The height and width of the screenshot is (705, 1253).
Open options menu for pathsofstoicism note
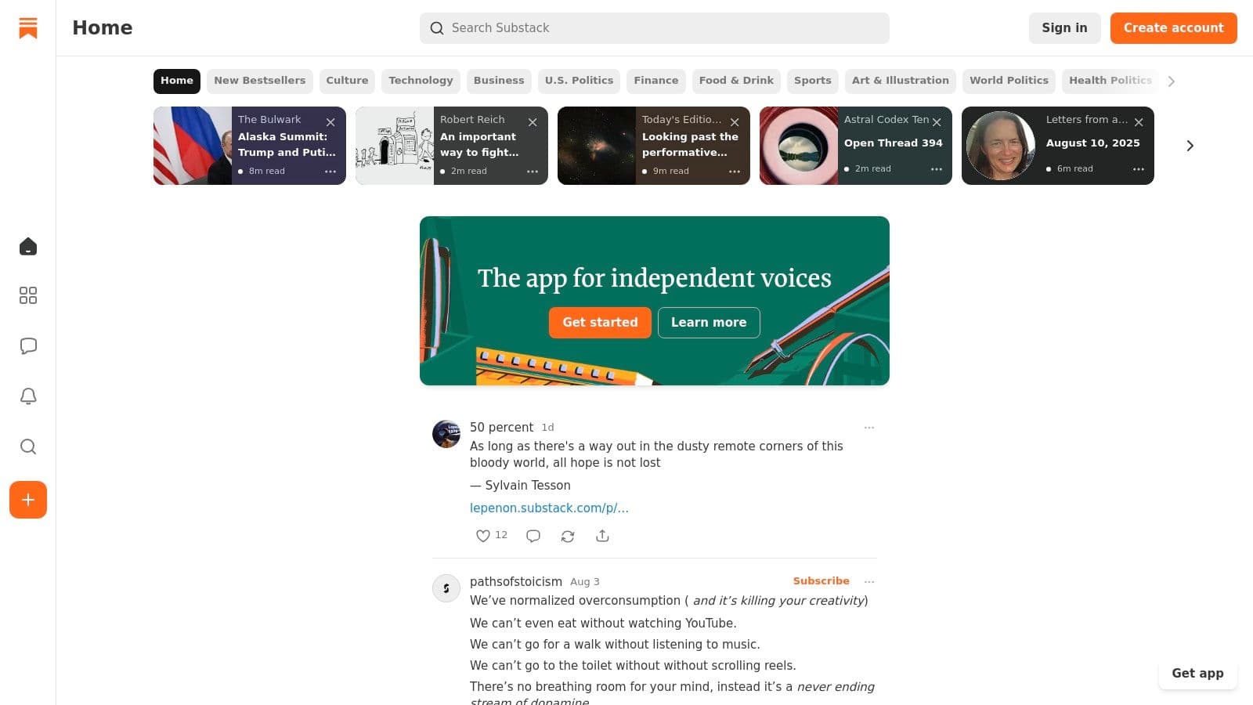(869, 581)
